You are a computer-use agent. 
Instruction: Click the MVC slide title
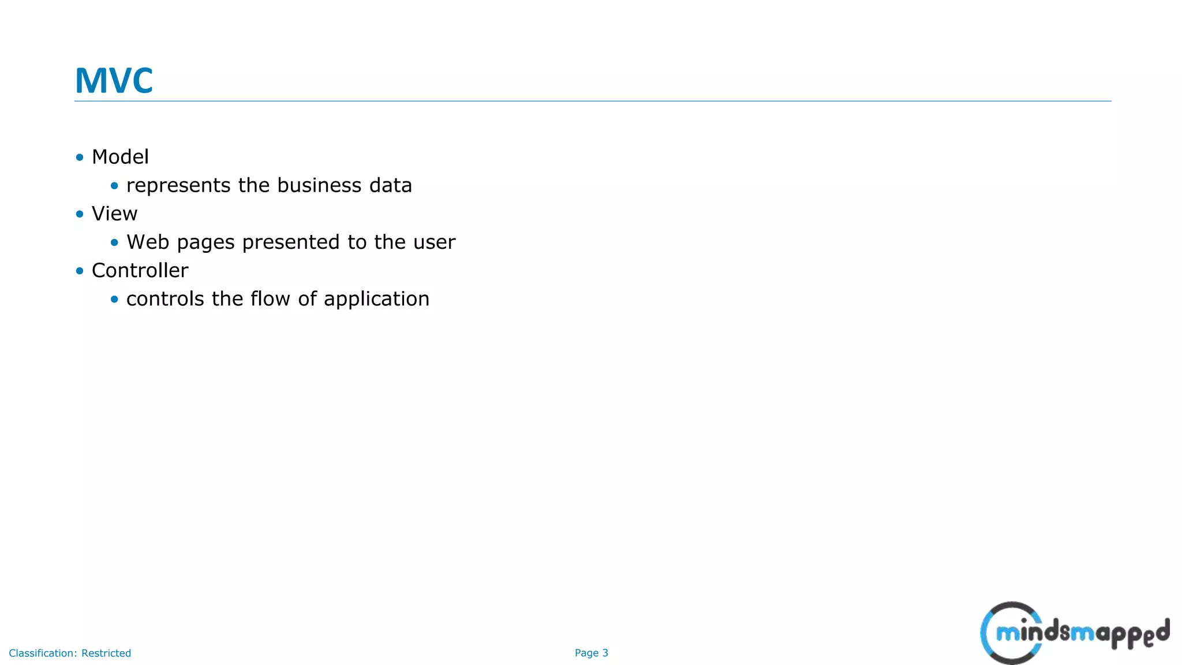[x=114, y=80]
